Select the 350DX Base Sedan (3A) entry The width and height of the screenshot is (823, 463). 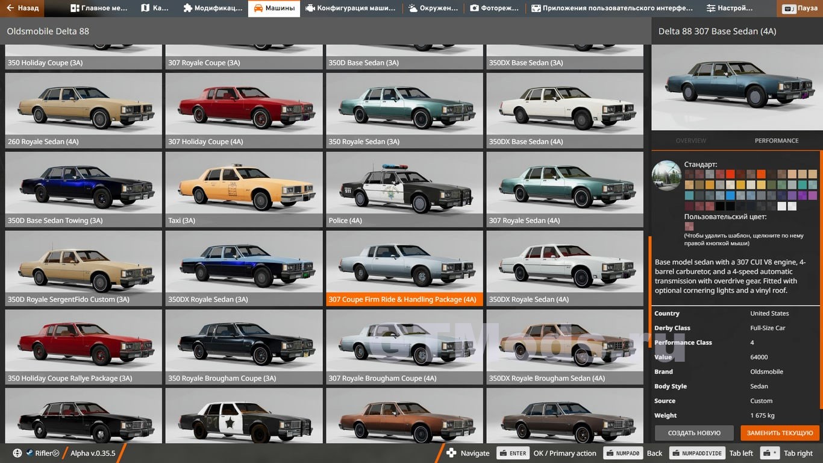point(565,57)
